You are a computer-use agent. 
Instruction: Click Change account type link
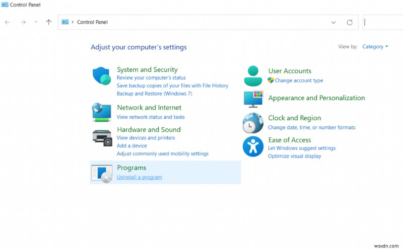(299, 80)
